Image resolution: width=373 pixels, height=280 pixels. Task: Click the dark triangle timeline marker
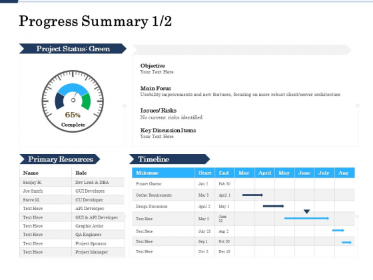point(306,211)
